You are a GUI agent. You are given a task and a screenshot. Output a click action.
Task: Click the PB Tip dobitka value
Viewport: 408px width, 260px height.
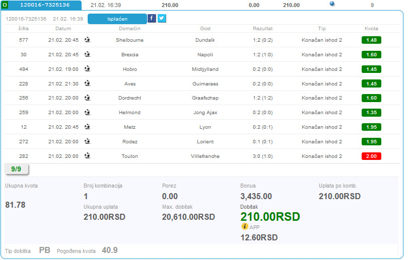click(x=44, y=250)
